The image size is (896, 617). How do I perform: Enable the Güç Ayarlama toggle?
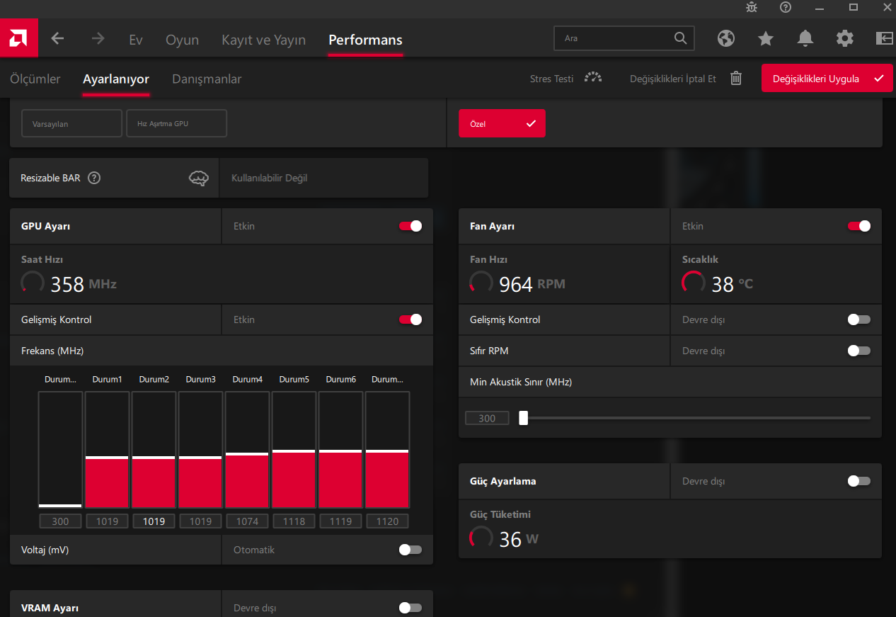(858, 481)
